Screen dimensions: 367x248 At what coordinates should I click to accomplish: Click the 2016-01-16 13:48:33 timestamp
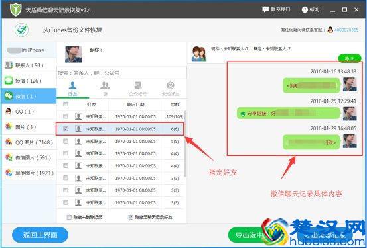[333, 71]
